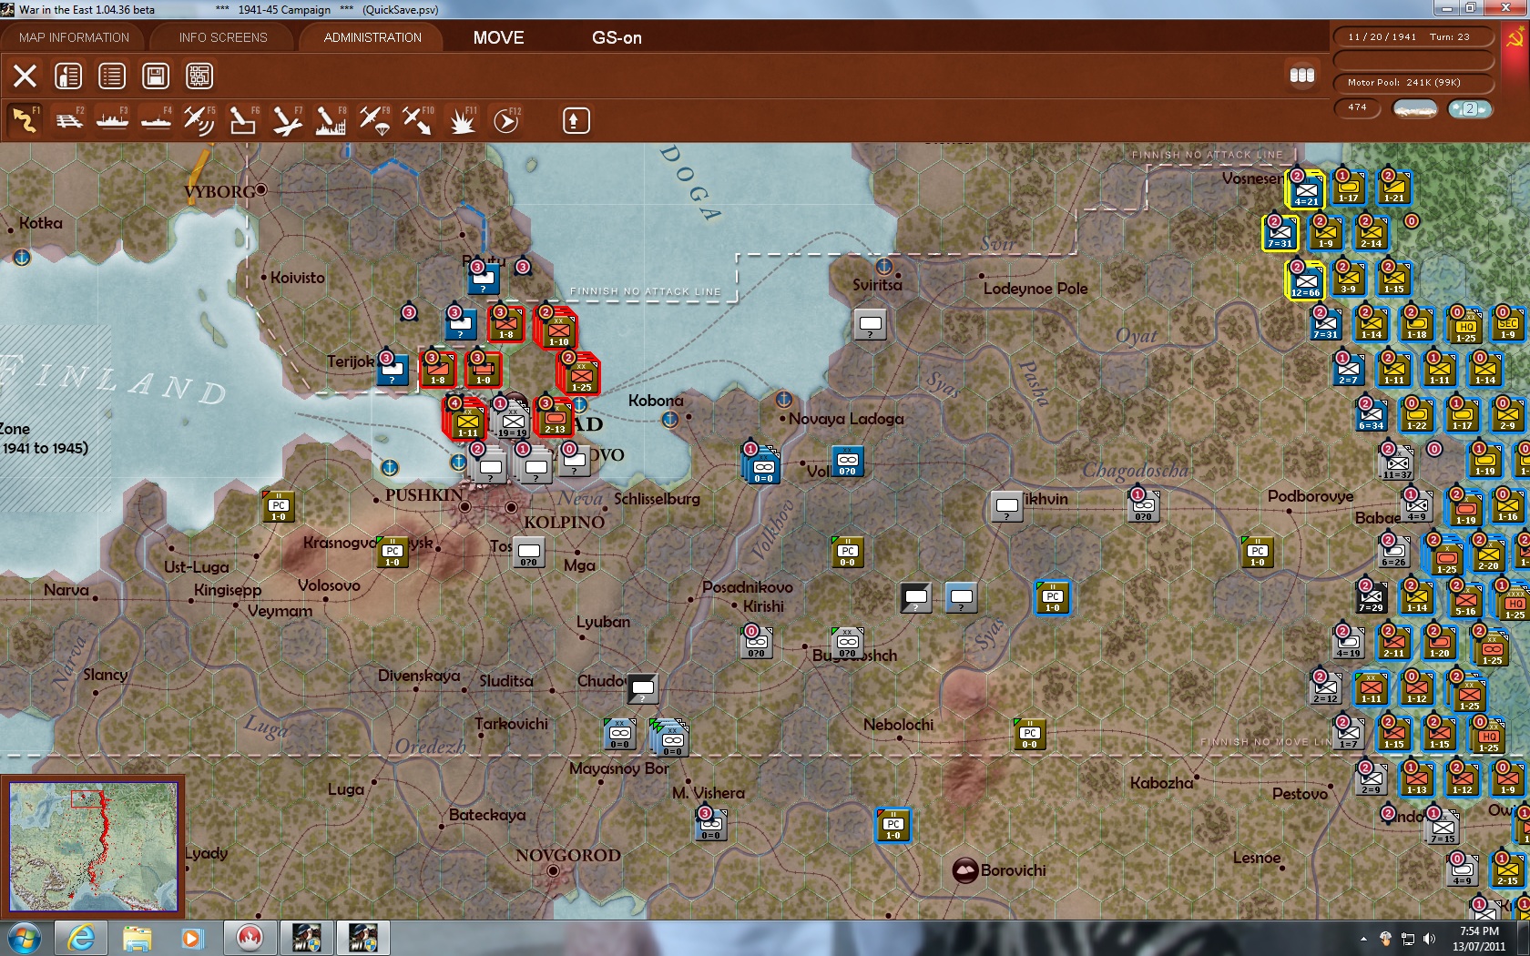Click the strategic minimap thumbnail
The image size is (1530, 956).
click(93, 846)
